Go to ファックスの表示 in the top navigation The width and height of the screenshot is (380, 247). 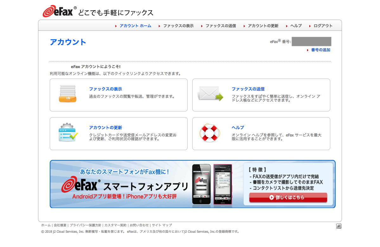pyautogui.click(x=178, y=26)
